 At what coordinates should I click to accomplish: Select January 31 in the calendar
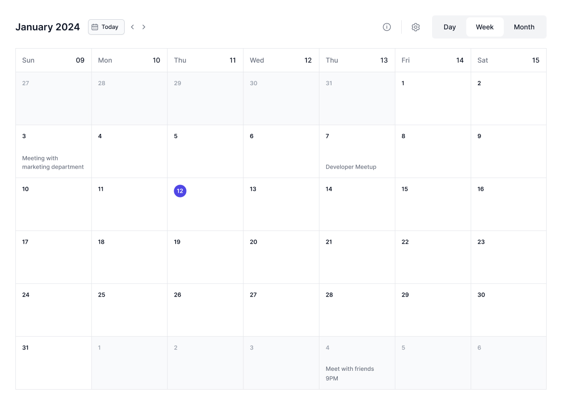[x=53, y=363]
